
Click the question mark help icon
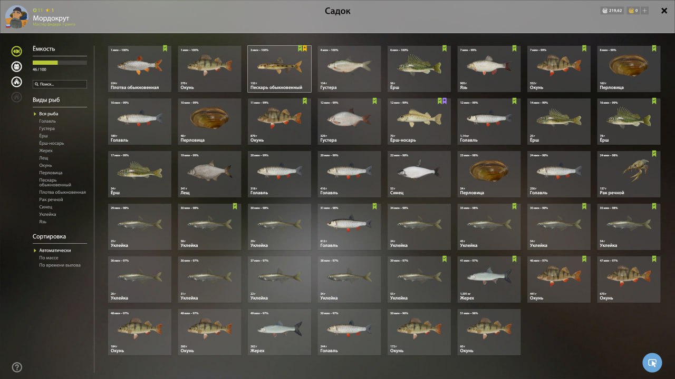tap(17, 367)
